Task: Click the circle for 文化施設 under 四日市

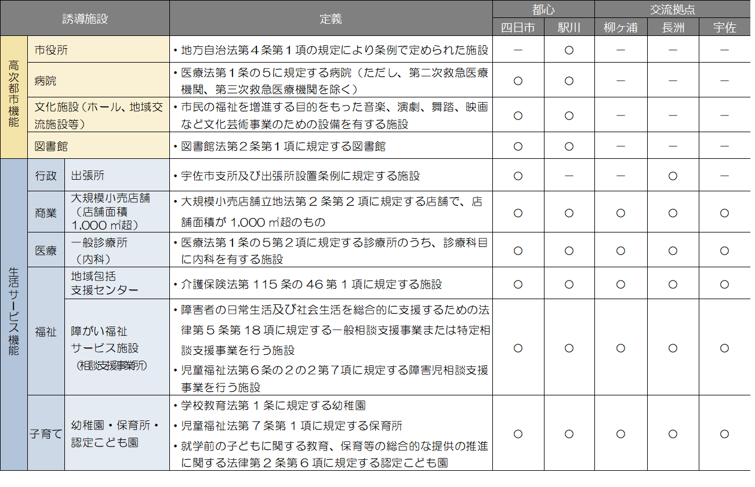Action: pos(518,115)
